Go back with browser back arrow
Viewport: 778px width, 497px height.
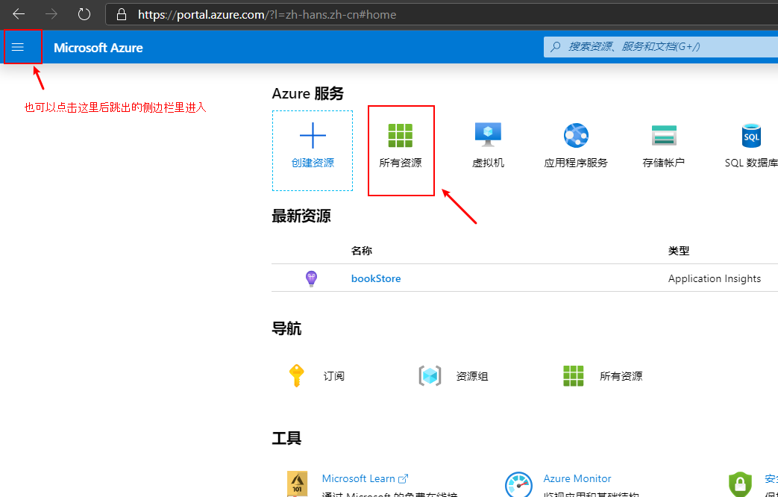pos(19,14)
